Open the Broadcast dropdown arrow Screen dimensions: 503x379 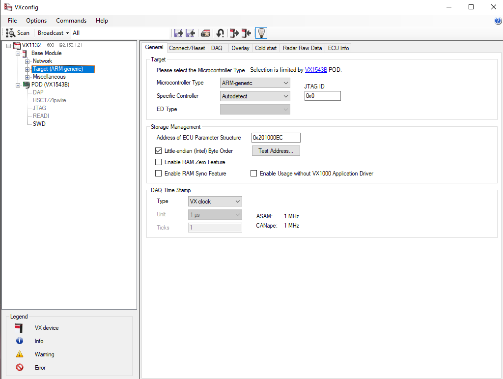click(x=67, y=33)
